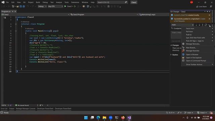This screenshot has height=121, width=215.
Task: Choose 'New Branch...' in the menu
Action: tap(198, 48)
